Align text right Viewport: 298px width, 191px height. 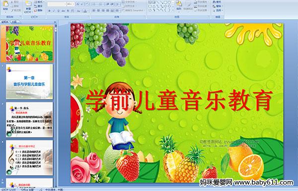103,10
